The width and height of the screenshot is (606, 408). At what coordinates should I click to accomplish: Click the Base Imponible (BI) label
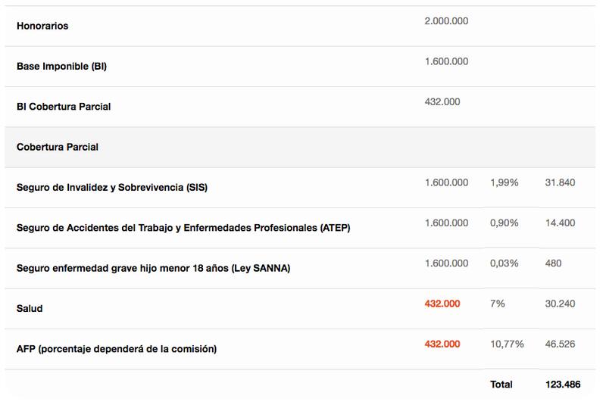point(61,67)
